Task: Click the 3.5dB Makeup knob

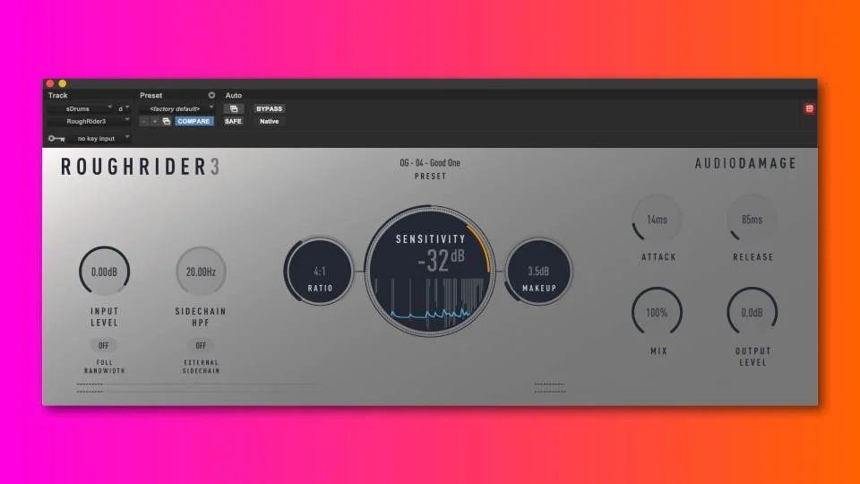Action: [x=539, y=271]
